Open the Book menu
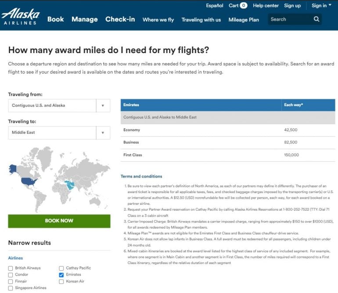 click(55, 19)
